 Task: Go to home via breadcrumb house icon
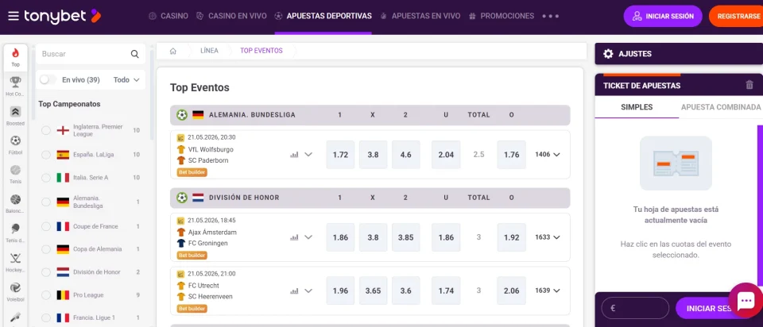pos(172,51)
